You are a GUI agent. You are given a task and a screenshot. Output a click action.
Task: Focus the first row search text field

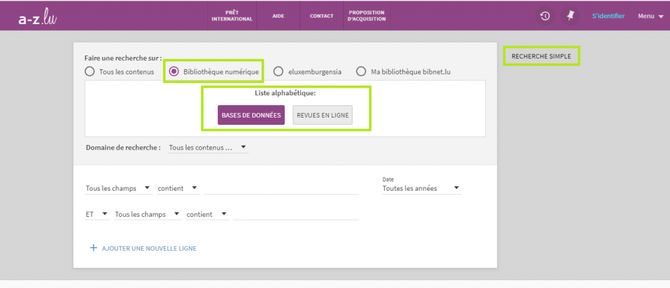(281, 188)
